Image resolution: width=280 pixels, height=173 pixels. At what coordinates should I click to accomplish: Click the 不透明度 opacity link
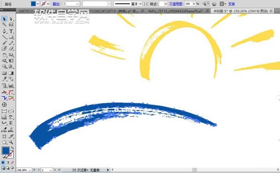coord(176,3)
